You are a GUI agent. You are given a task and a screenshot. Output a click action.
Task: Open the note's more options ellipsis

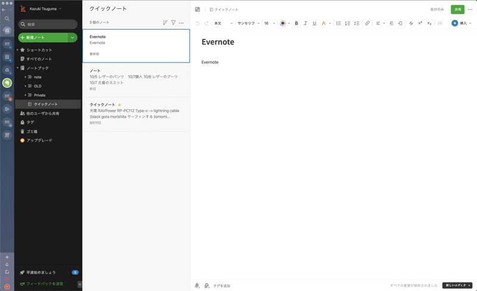(470, 10)
